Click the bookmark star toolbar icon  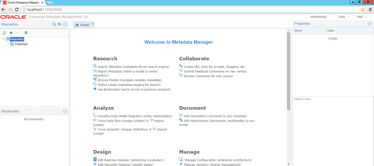[x=11, y=33]
